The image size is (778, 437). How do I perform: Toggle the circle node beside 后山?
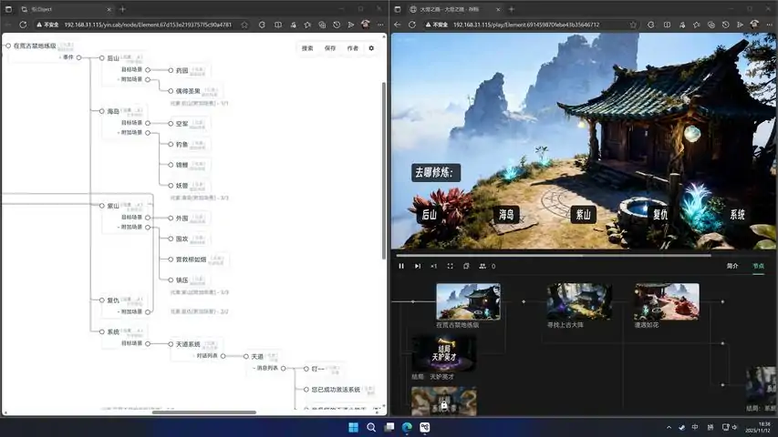pos(102,58)
